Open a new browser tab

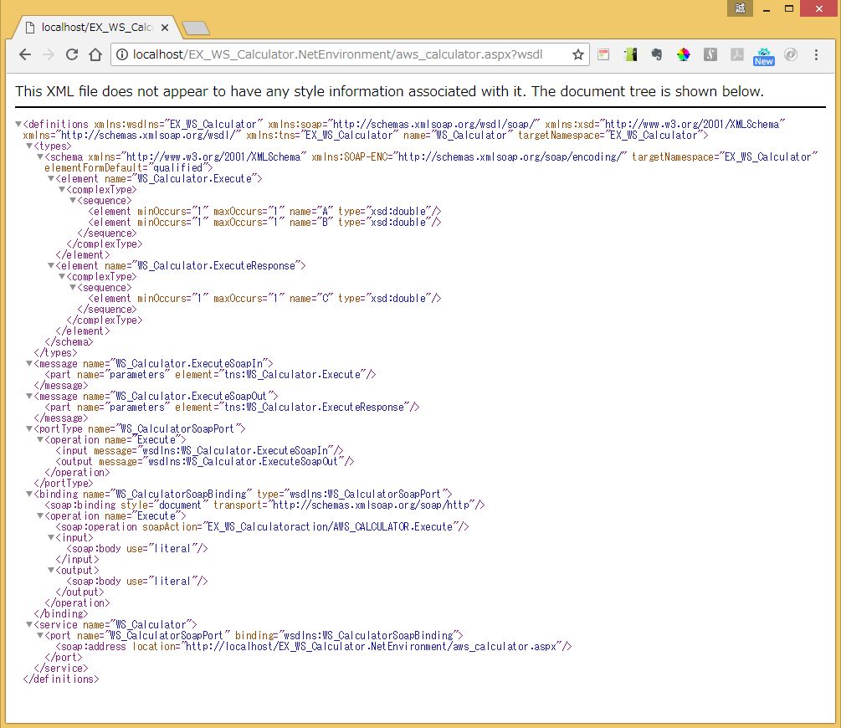tap(195, 28)
